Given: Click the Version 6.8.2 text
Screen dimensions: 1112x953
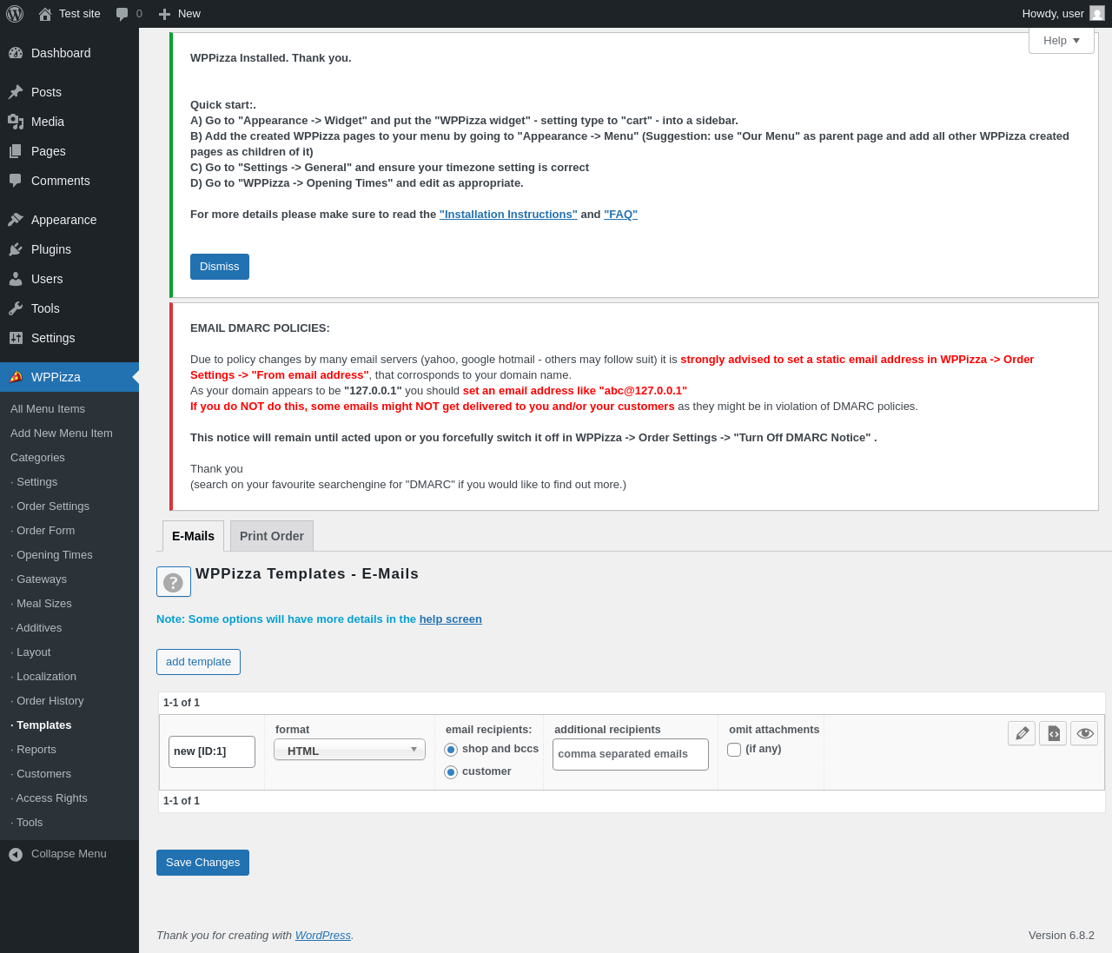Looking at the screenshot, I should click(x=1062, y=936).
